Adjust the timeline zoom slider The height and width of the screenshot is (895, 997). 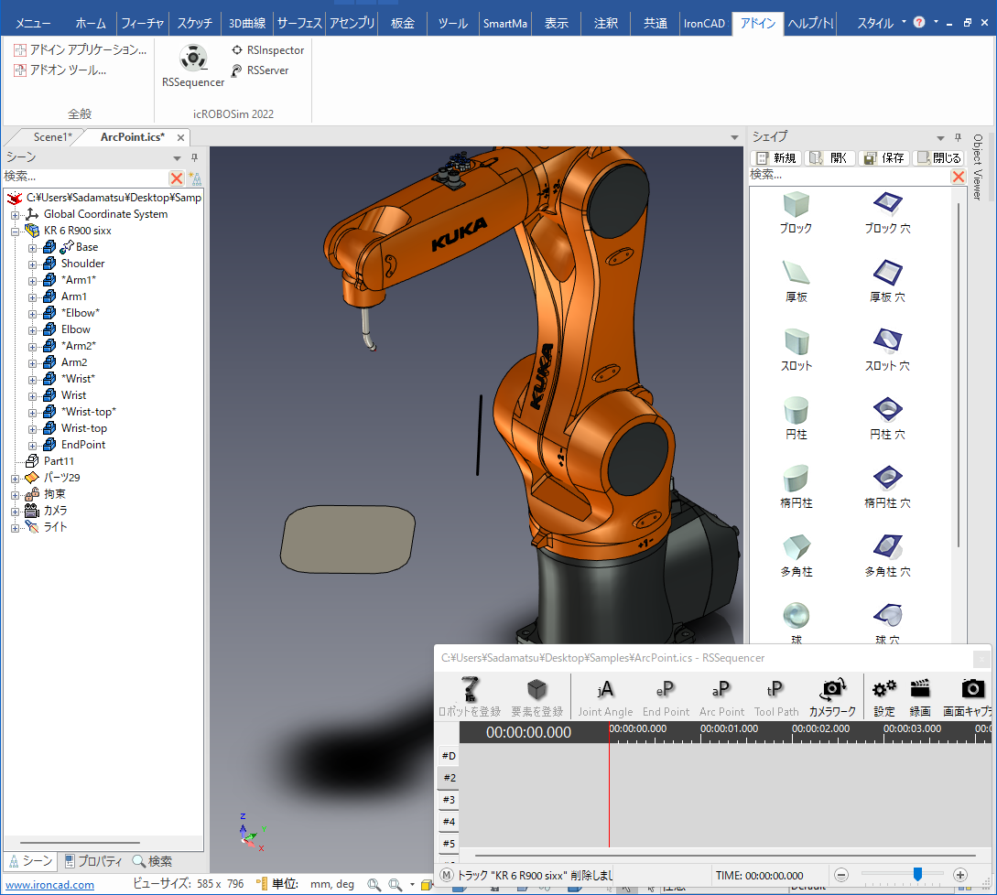[x=916, y=875]
